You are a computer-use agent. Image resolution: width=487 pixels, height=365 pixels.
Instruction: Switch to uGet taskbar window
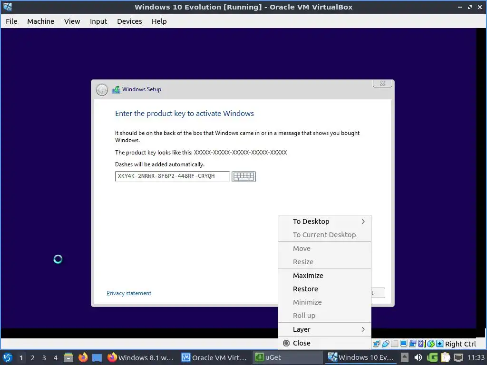tap(288, 357)
